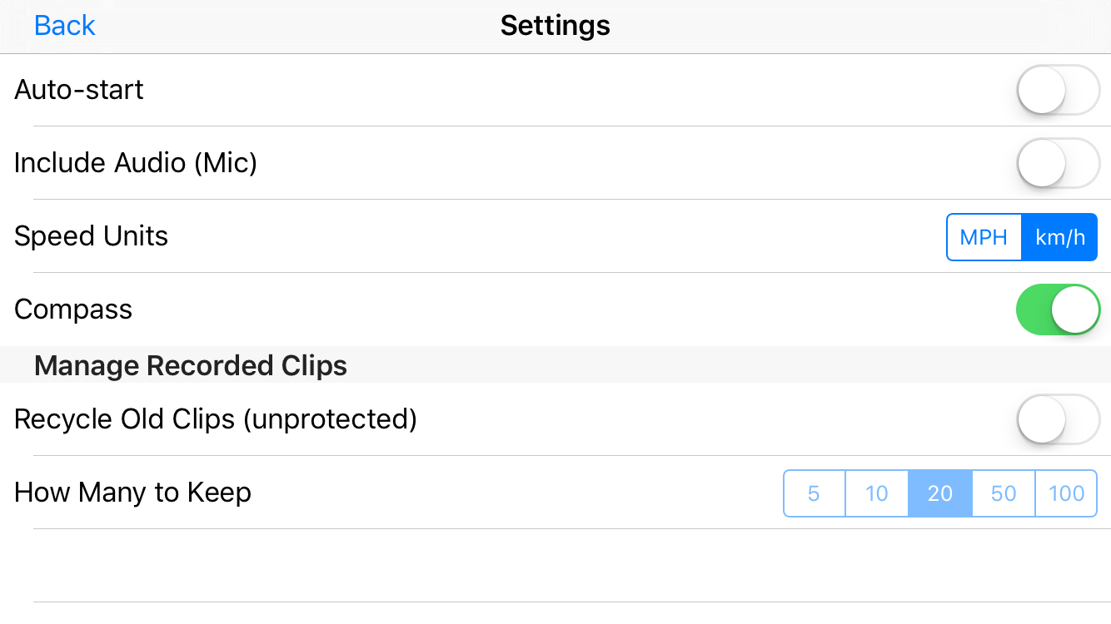Select km/h speed unit
Screen dimensions: 1111x624
1059,237
